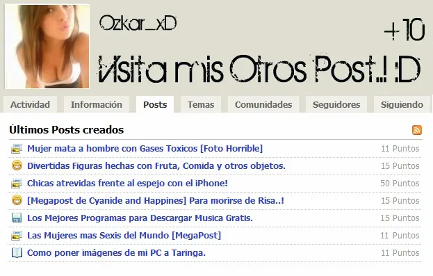
Task: Click 15 Puntos on Cyanide and Happines row
Action: 400,201
